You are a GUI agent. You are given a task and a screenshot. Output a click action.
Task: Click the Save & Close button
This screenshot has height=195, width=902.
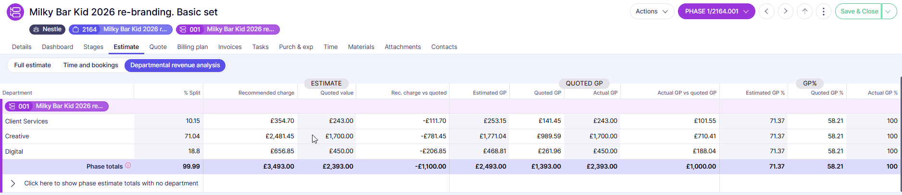click(x=859, y=12)
